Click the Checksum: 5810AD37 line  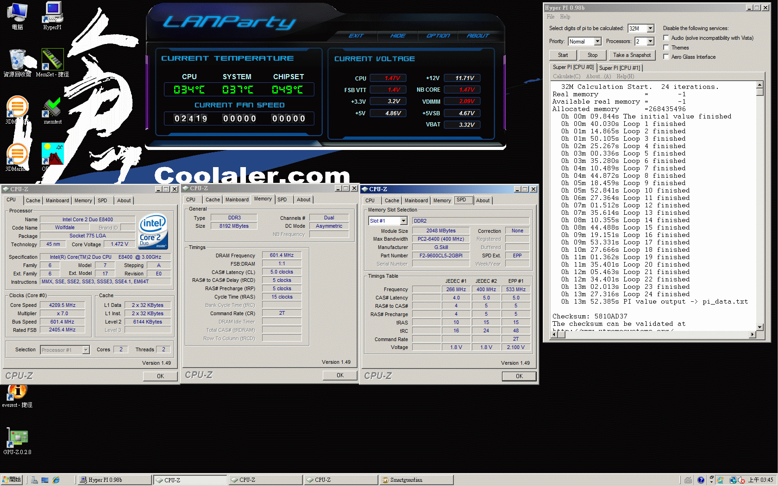[590, 316]
